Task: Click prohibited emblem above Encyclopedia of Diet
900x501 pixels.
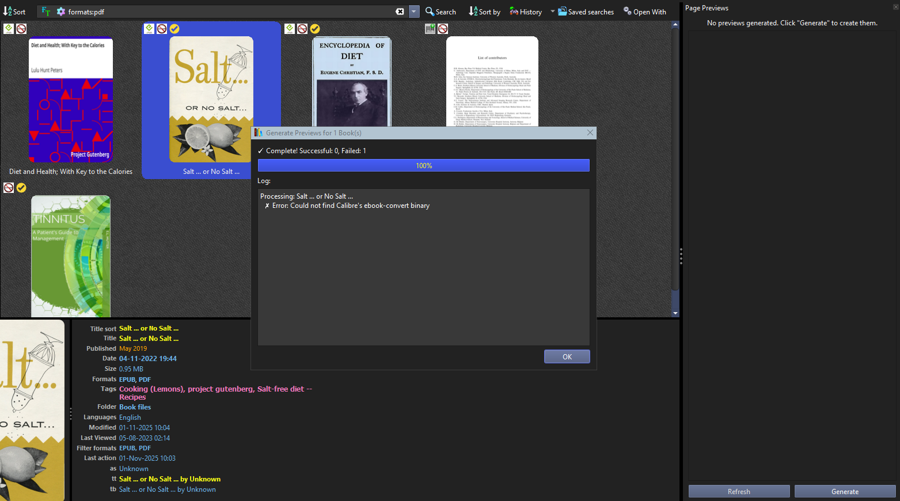Action: (x=302, y=29)
